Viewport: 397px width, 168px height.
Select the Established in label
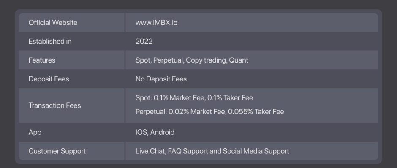[x=50, y=41]
